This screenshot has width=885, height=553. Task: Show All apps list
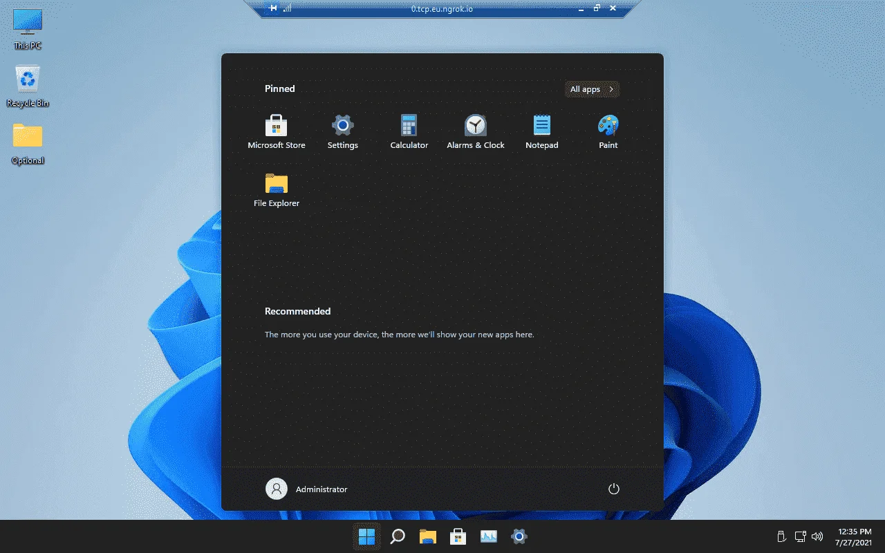click(x=592, y=89)
